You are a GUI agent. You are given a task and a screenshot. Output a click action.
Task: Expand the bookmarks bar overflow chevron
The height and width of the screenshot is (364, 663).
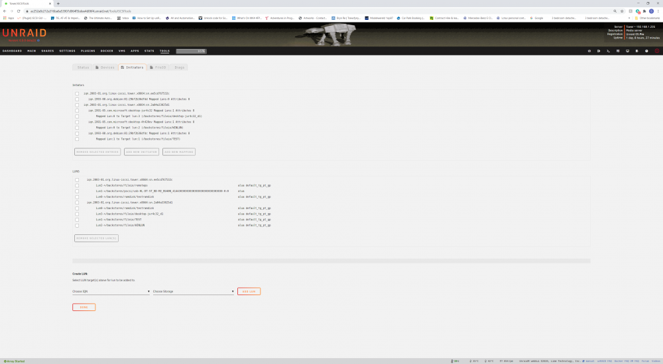pos(630,18)
